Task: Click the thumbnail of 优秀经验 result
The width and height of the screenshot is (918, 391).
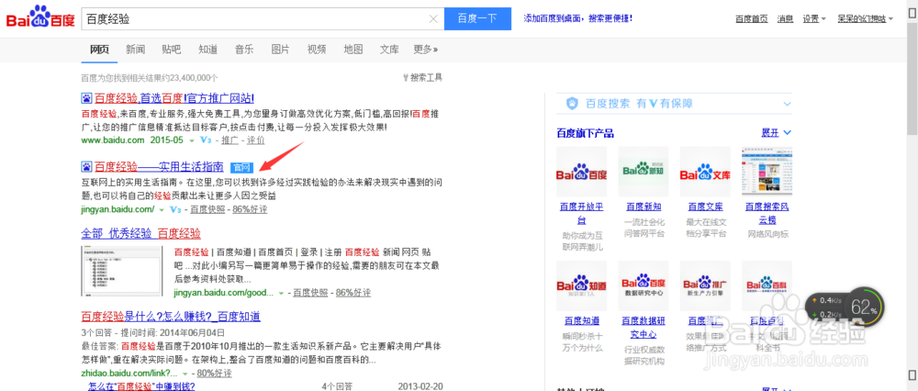Action: (122, 271)
